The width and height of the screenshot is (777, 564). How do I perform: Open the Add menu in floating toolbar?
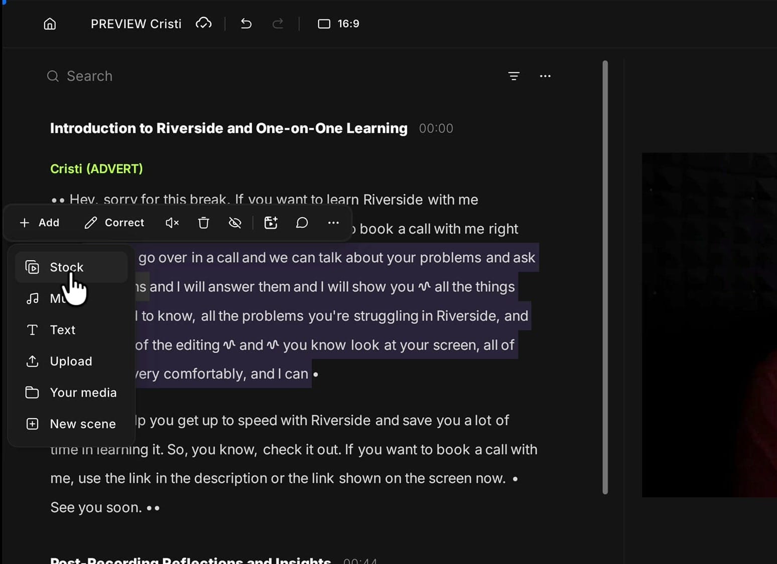[39, 223]
